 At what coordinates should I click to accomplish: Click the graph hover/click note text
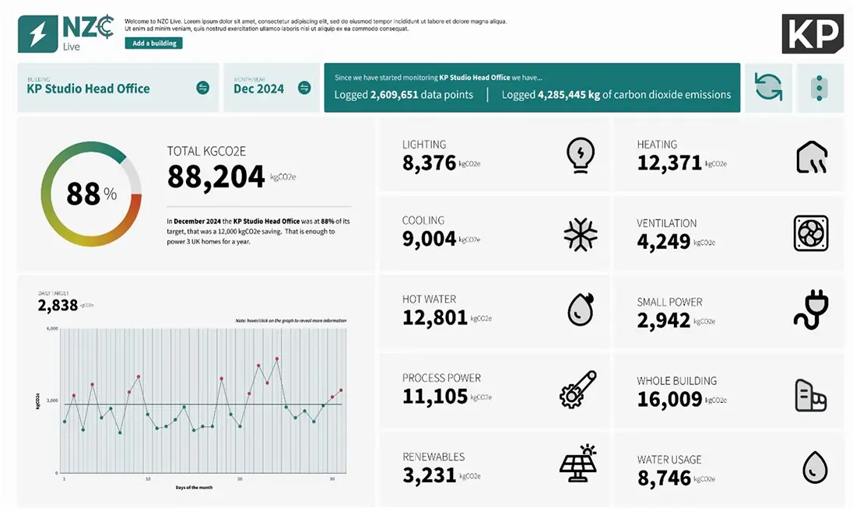[291, 320]
